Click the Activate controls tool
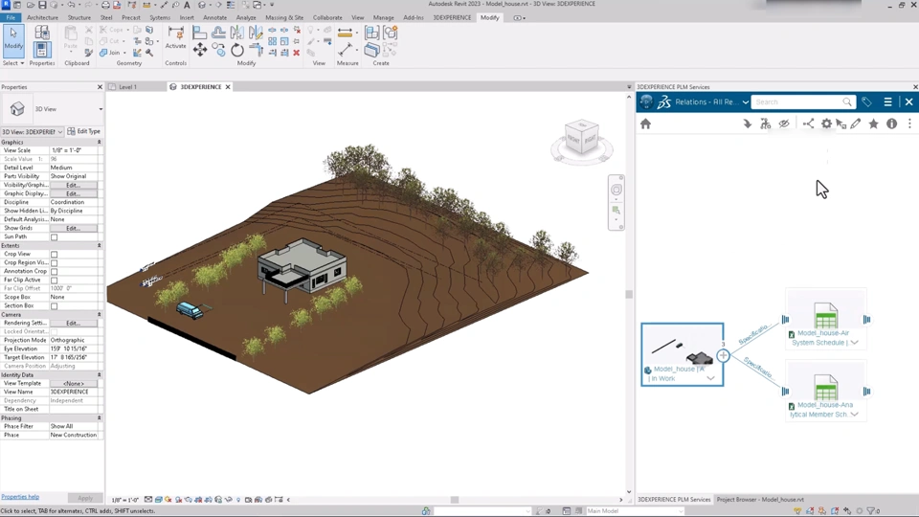 coord(175,37)
